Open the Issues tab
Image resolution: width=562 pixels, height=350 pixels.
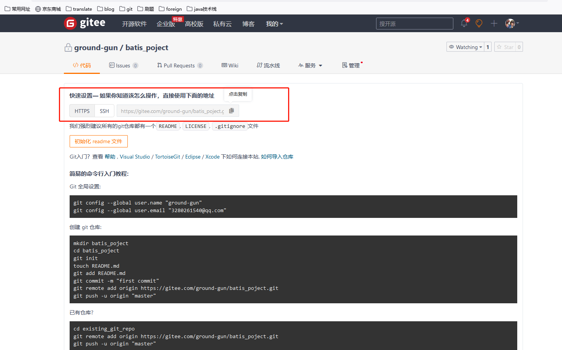pyautogui.click(x=123, y=65)
